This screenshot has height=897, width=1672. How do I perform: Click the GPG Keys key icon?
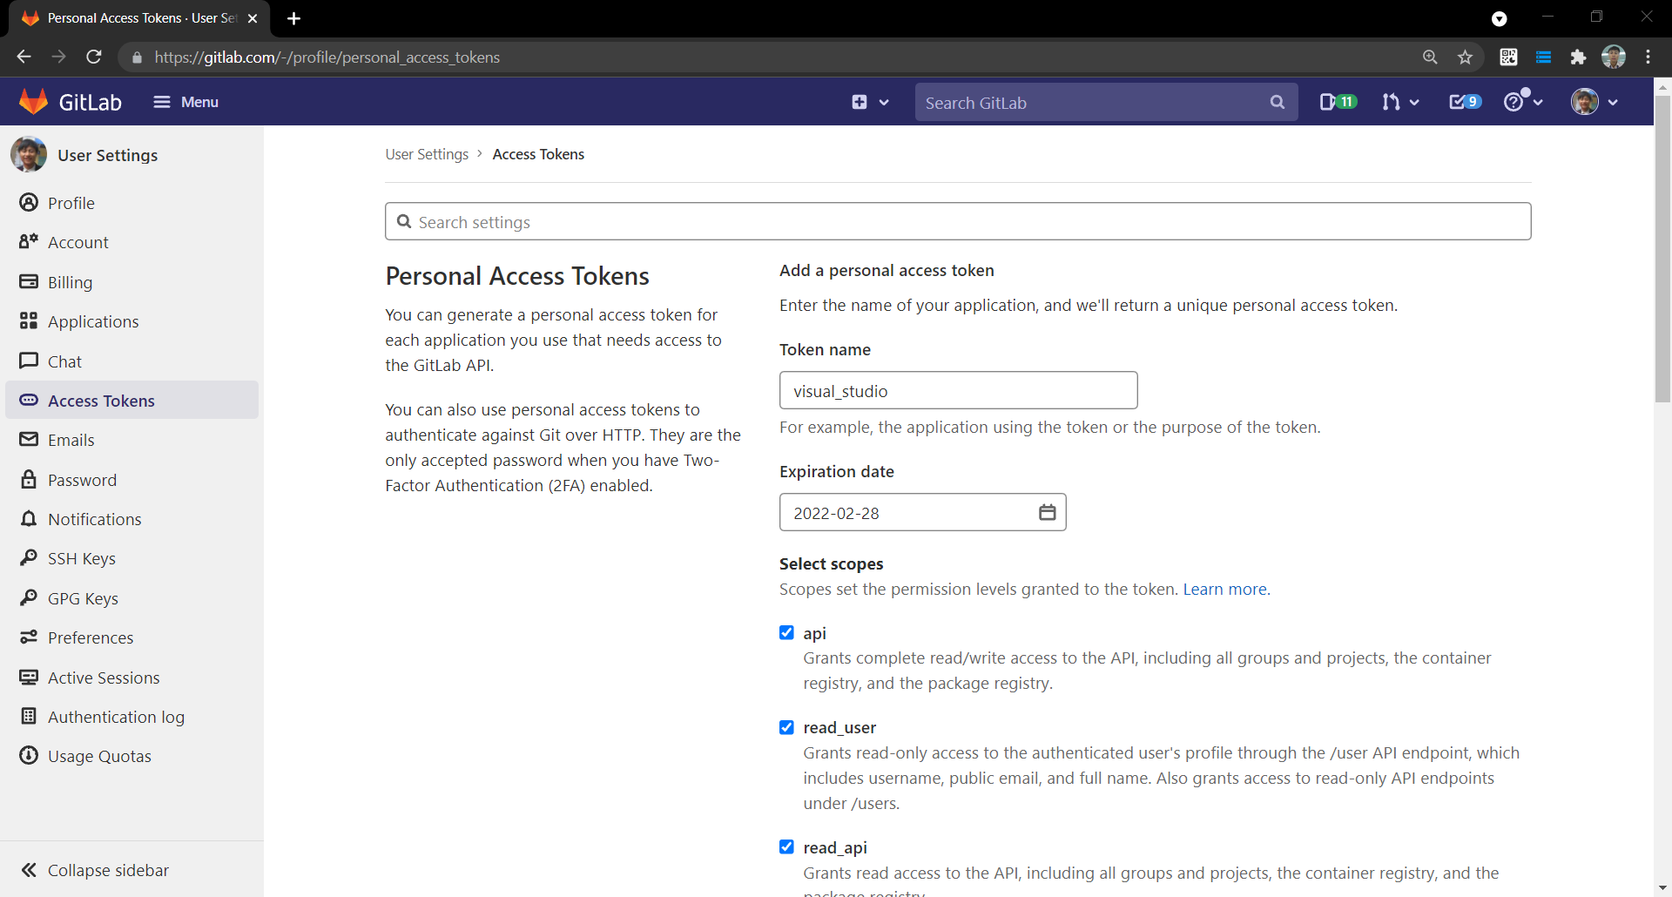pyautogui.click(x=29, y=597)
